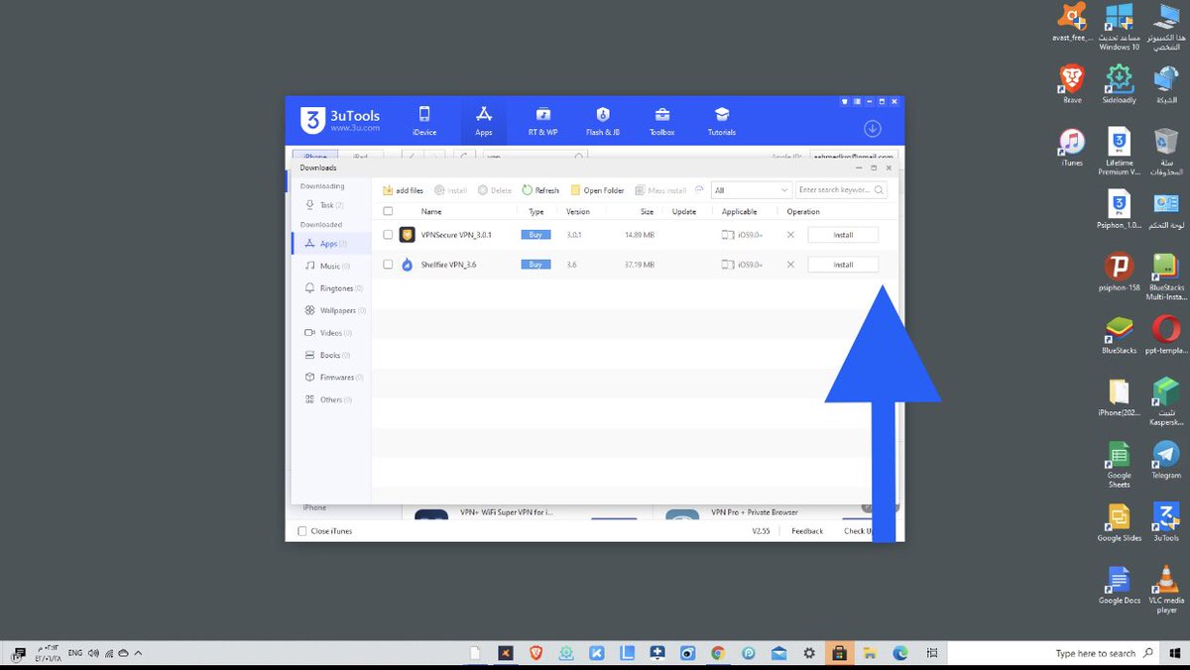This screenshot has height=670, width=1190.
Task: Select Others in the Downloaded sidebar
Action: point(331,399)
